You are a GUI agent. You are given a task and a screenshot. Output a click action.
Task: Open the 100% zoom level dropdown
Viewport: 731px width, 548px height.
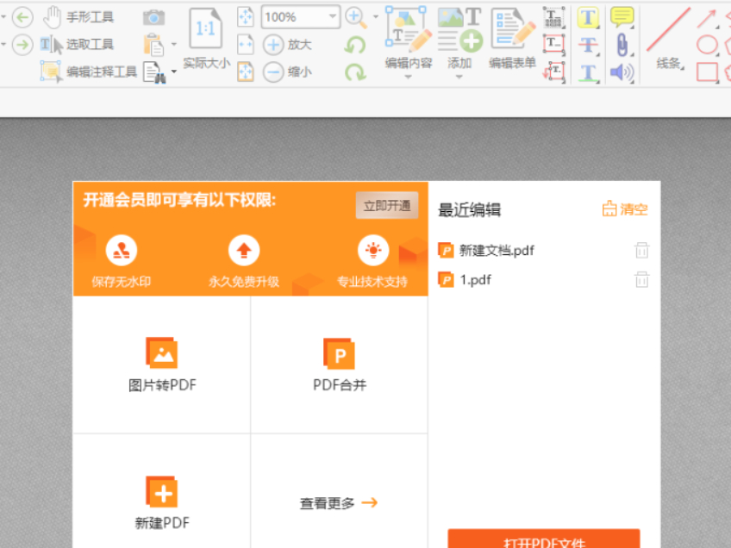[333, 16]
